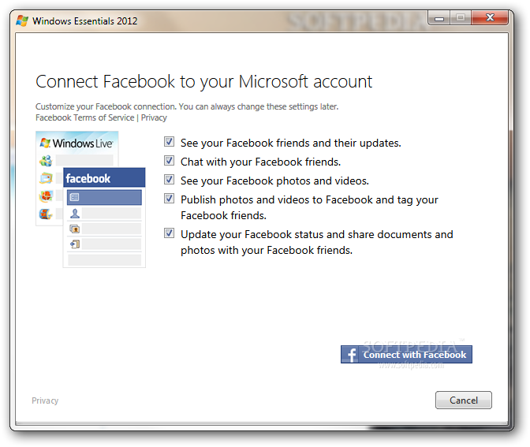530x447 pixels.
Task: Click the Messenger people icon in illustration
Action: coord(46,161)
